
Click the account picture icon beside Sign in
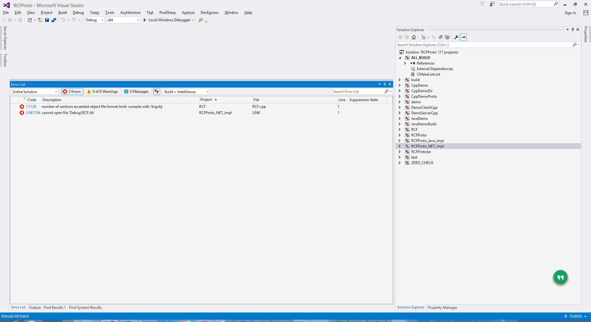586,13
